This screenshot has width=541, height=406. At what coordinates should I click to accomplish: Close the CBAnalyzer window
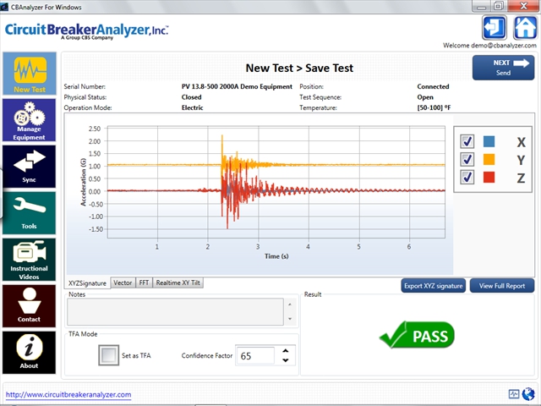tap(524, 6)
